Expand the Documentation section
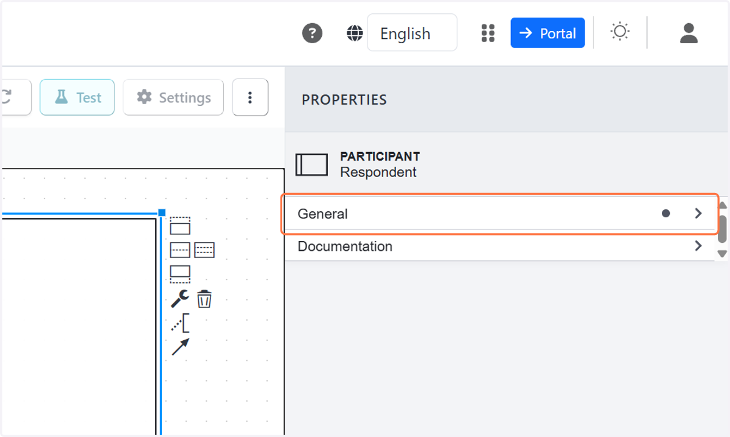 500,246
